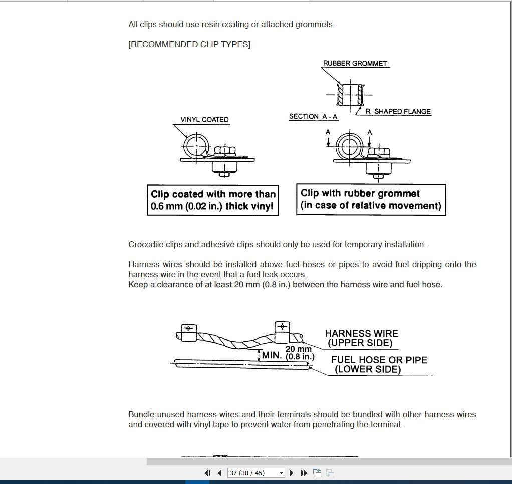Go to the next page
Viewport: 512px width, 484px height.
pyautogui.click(x=291, y=473)
